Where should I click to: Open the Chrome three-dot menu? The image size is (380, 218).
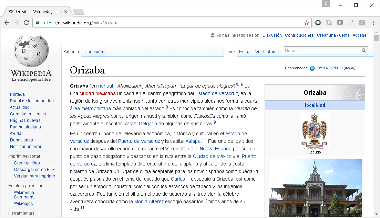click(x=373, y=23)
